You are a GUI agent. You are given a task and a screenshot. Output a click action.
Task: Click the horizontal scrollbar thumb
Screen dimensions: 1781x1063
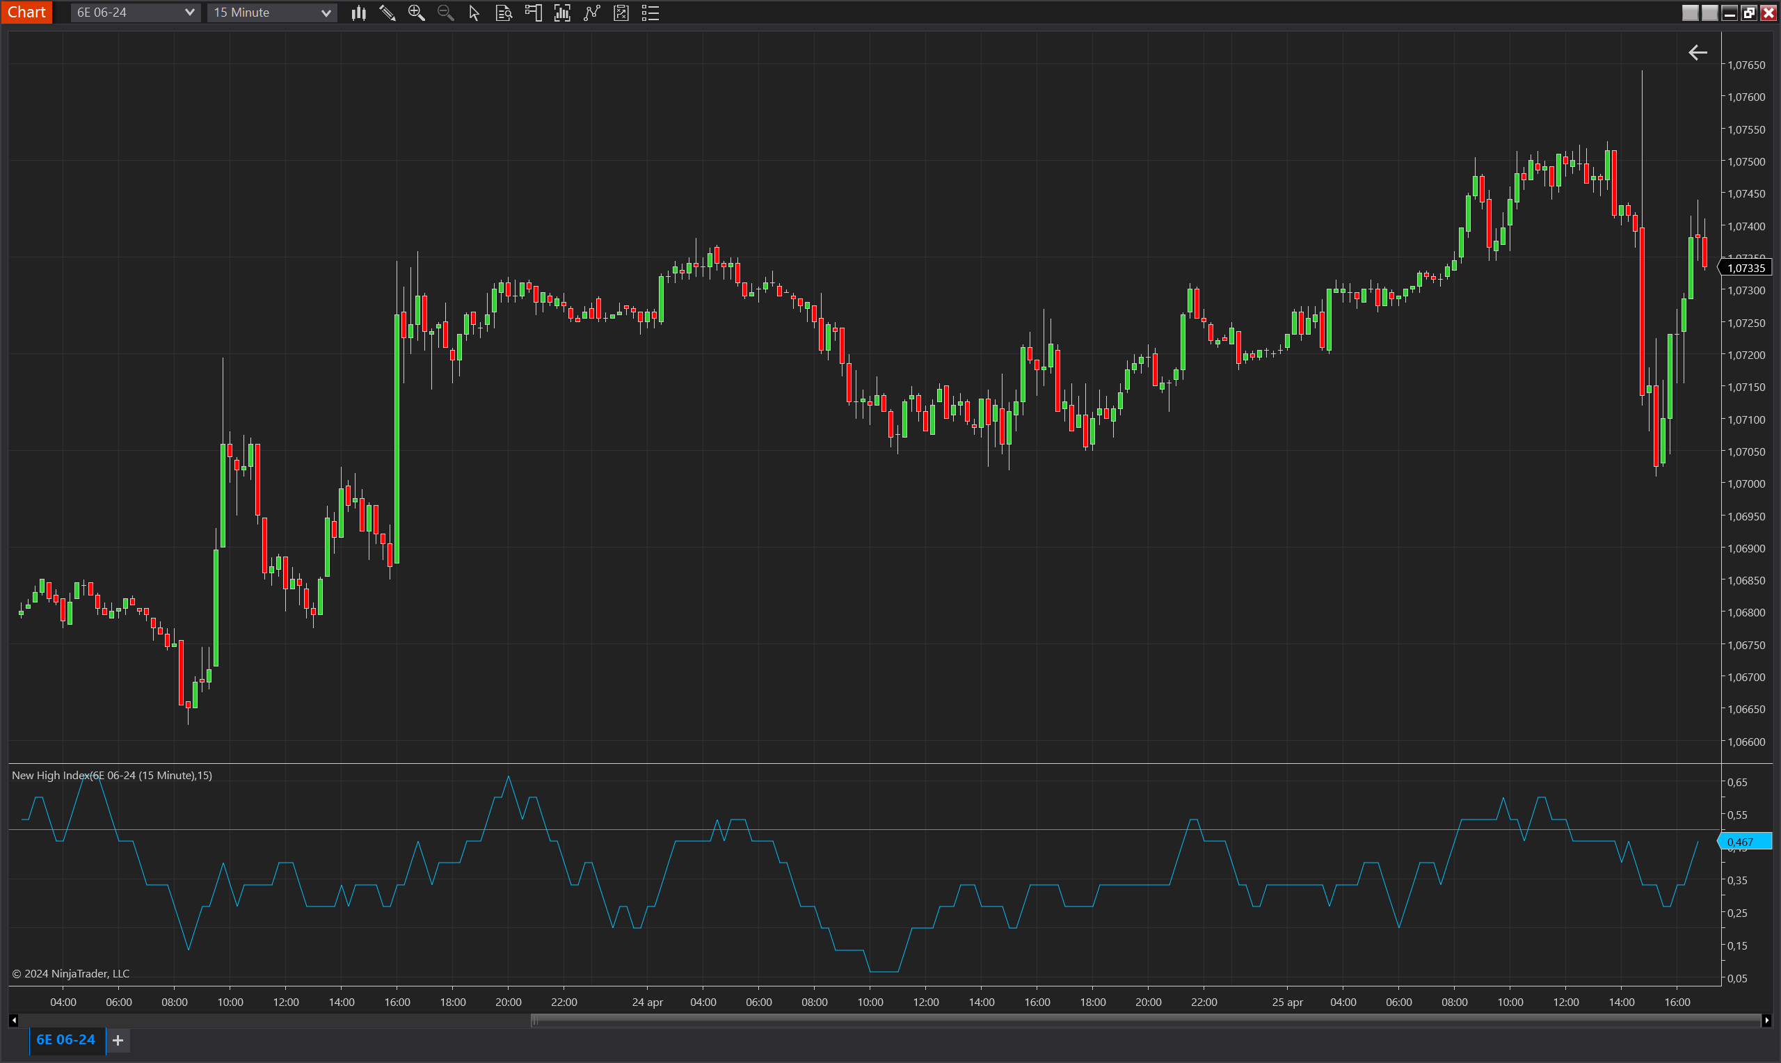coord(1146,1021)
